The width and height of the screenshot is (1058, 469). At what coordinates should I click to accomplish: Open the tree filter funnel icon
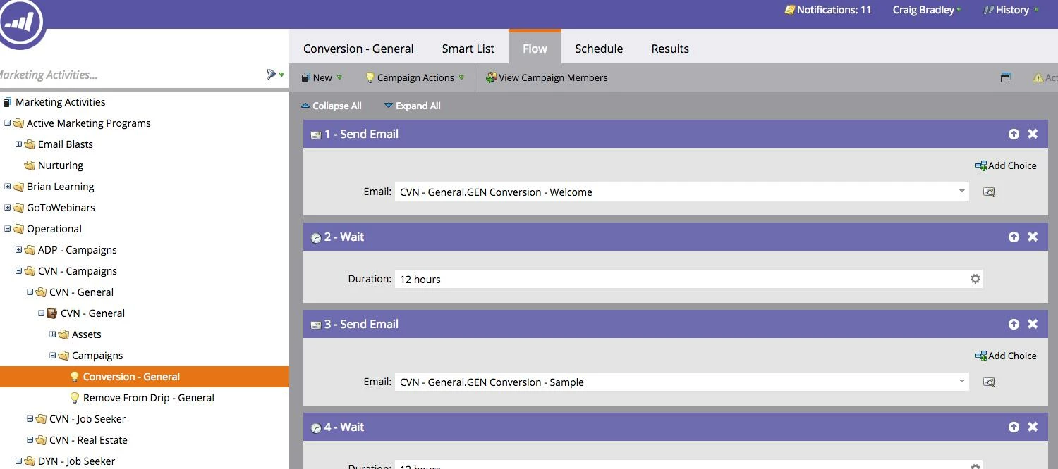pos(272,75)
